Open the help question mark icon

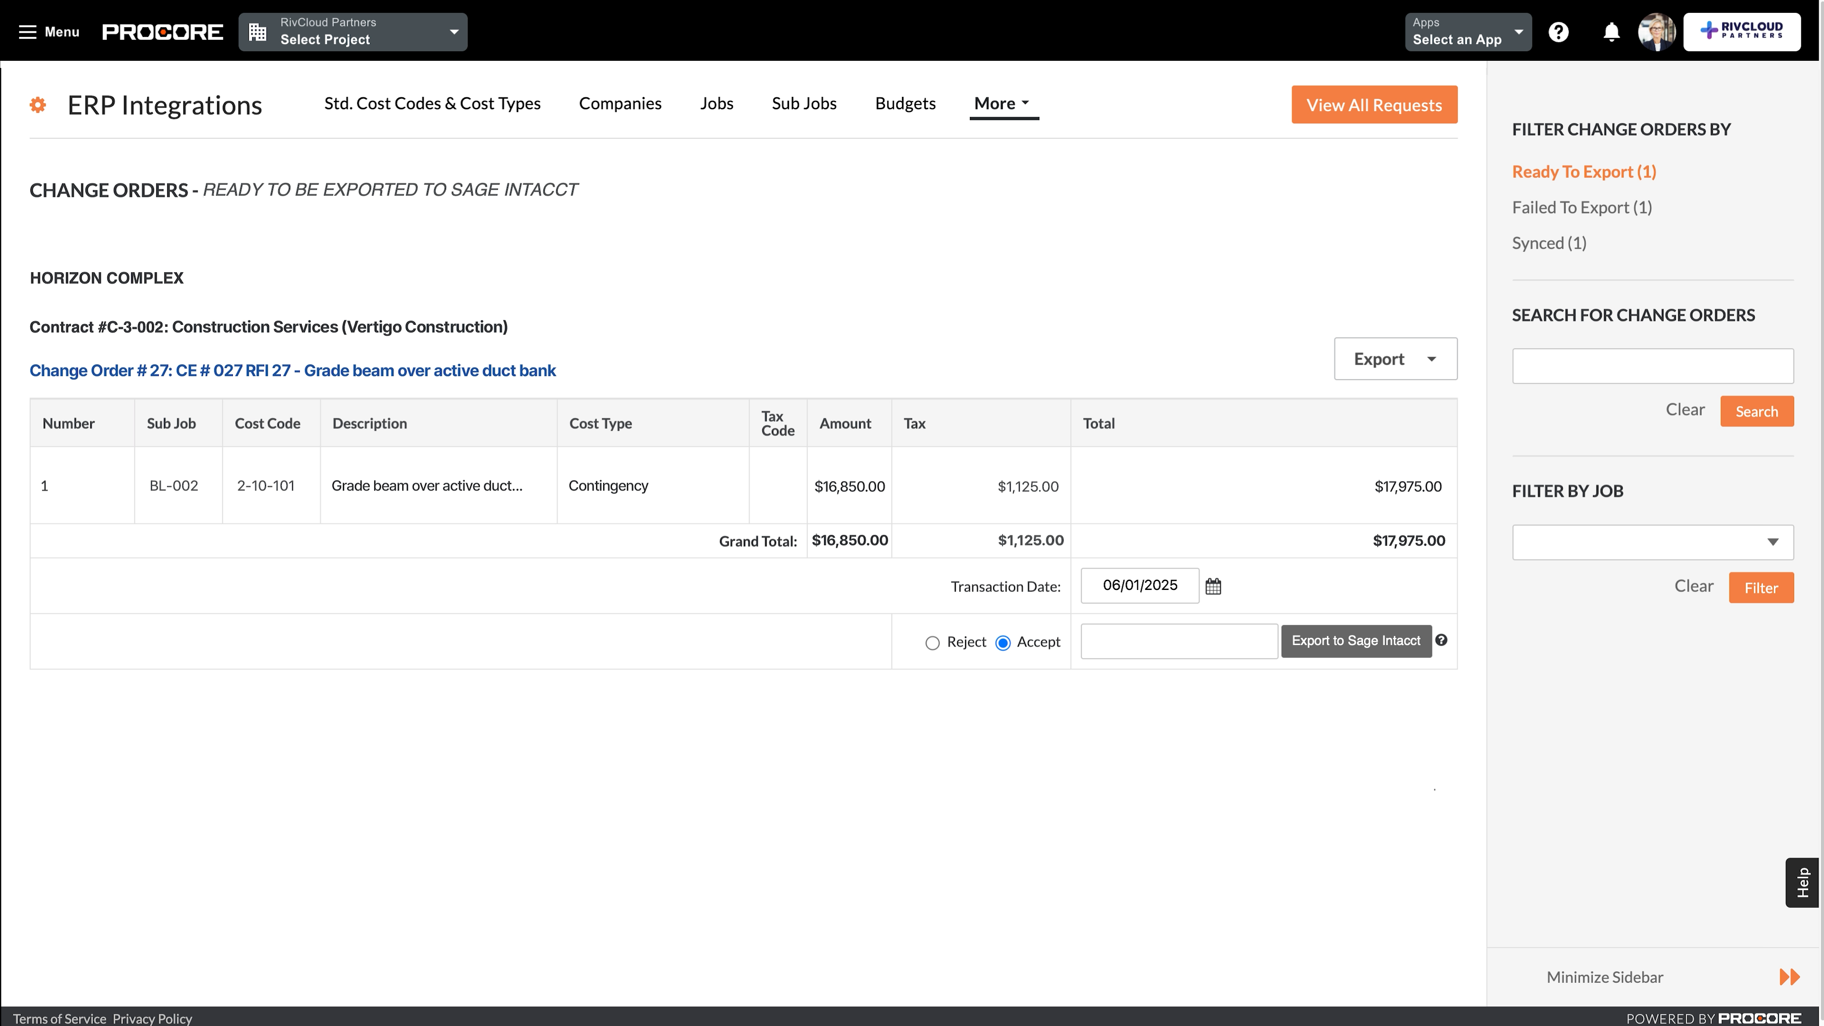click(1558, 32)
